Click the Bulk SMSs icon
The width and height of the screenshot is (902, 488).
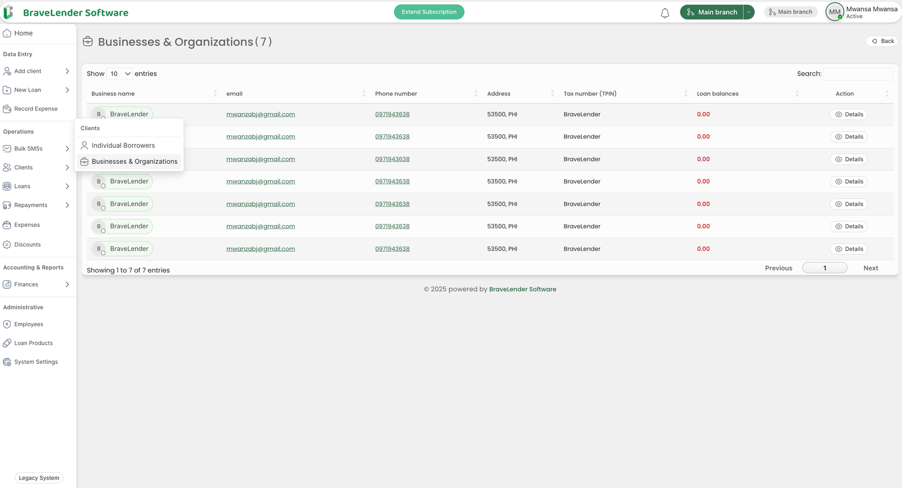(x=7, y=149)
